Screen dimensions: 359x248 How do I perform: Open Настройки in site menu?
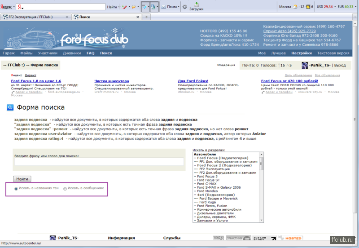[301, 53]
